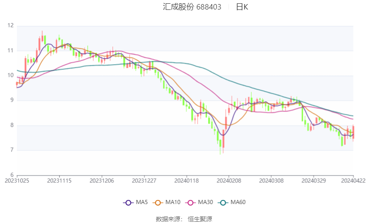The width and height of the screenshot is (368, 223).
Task: Click the 20240118 date label
Action: [186, 180]
